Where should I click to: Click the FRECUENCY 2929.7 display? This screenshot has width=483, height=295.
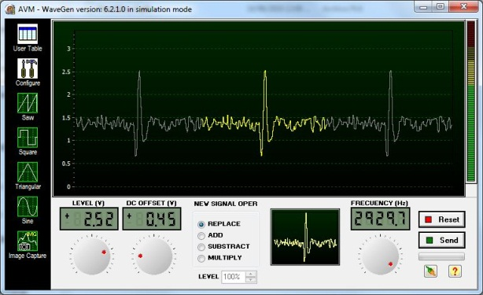click(x=381, y=219)
